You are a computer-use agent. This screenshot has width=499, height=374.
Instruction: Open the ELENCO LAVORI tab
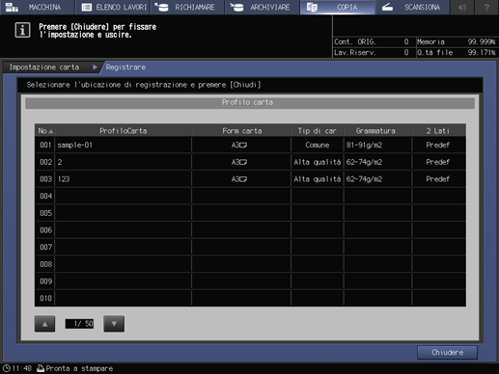(x=113, y=7)
